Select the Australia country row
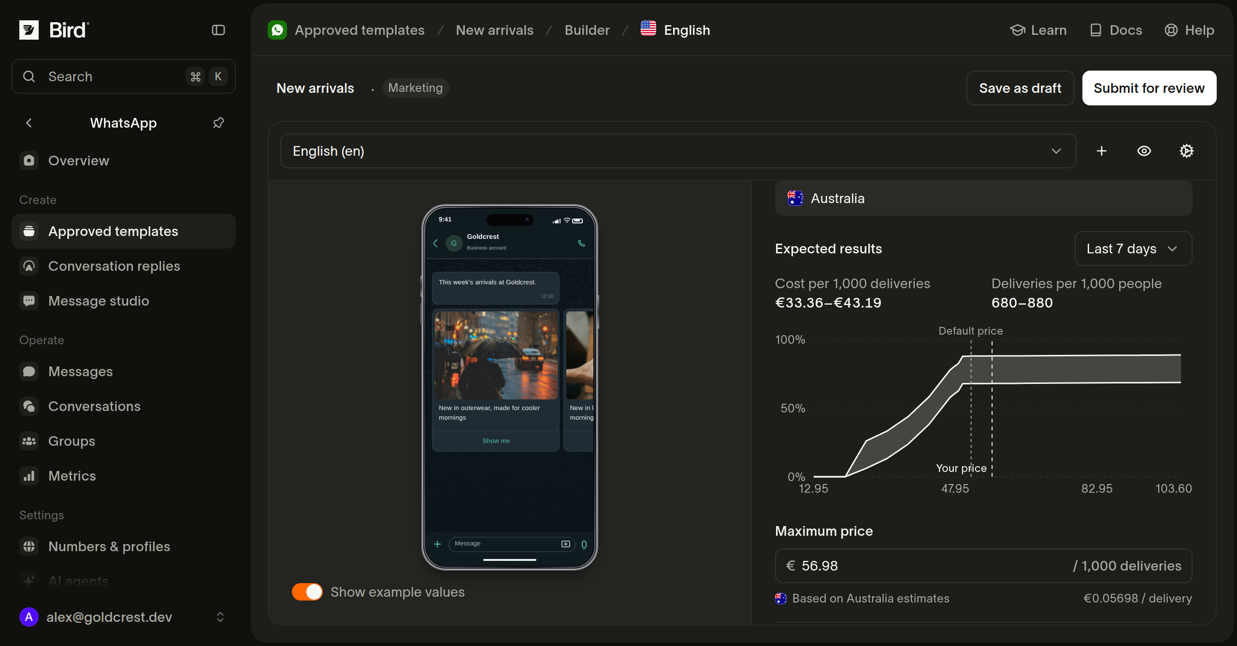Viewport: 1237px width, 646px height. (x=984, y=198)
